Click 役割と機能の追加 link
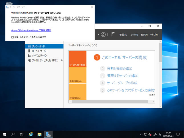Screen dimensions: 184x138 click(x=120, y=69)
